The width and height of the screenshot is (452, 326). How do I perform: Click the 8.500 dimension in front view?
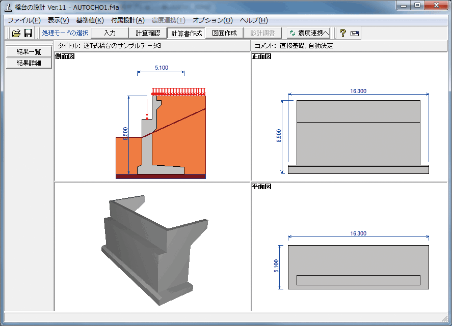(x=279, y=136)
